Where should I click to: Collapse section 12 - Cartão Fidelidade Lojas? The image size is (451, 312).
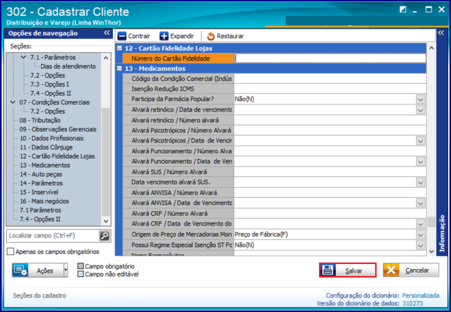pos(119,48)
